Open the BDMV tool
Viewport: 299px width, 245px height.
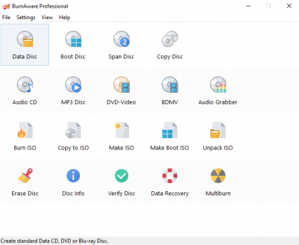(170, 90)
